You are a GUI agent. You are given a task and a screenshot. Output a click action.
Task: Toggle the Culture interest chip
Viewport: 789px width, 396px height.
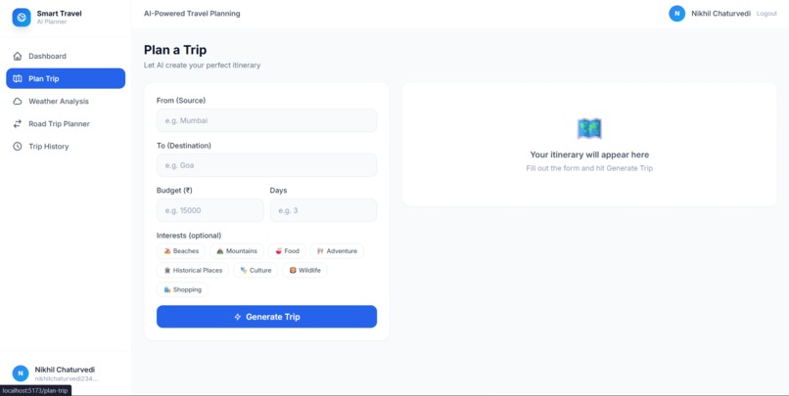(255, 270)
